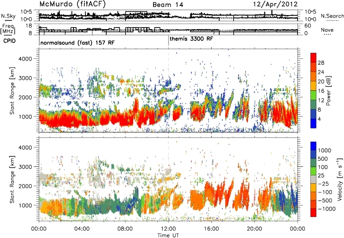Click 'normalsound (fast) 157 RF' text

[x=77, y=43]
